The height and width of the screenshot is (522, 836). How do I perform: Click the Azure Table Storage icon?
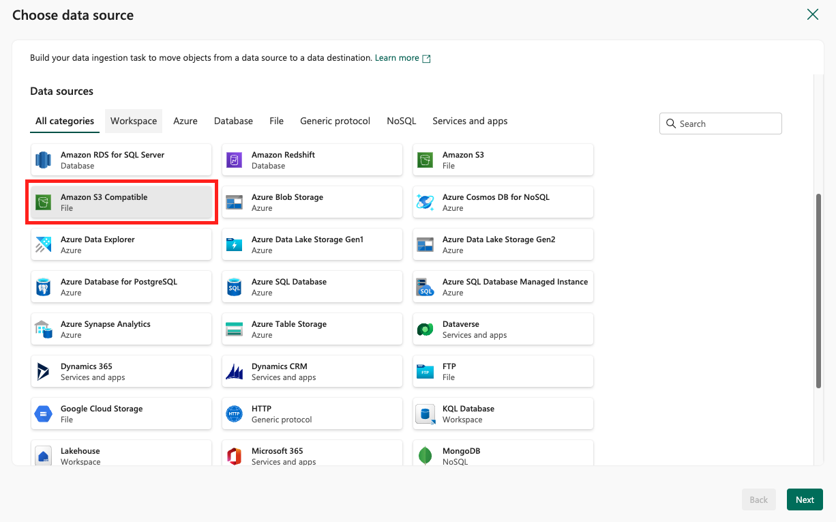[x=235, y=330]
